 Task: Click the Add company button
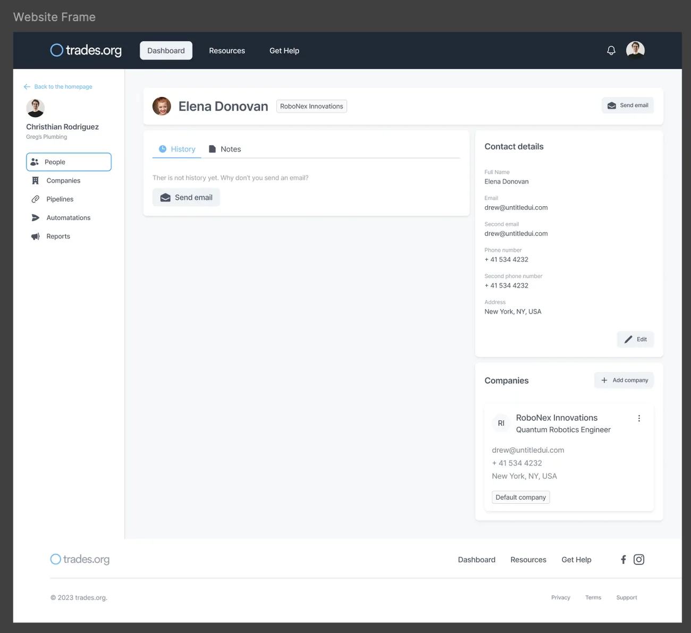pyautogui.click(x=624, y=380)
